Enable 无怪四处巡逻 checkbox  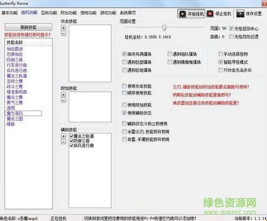[x=231, y=36]
